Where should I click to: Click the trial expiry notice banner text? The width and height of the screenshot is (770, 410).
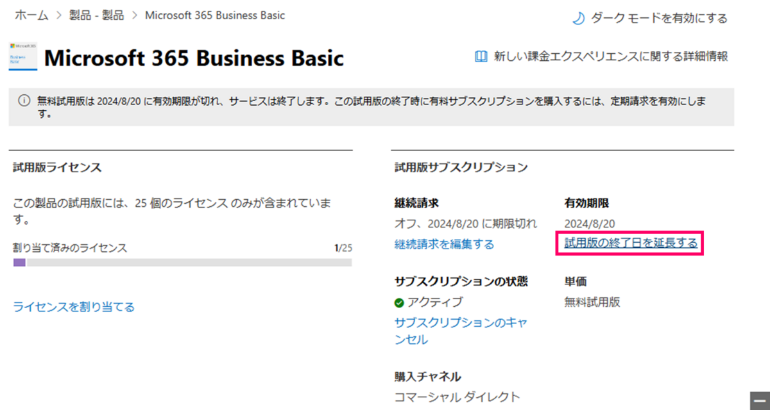[372, 108]
